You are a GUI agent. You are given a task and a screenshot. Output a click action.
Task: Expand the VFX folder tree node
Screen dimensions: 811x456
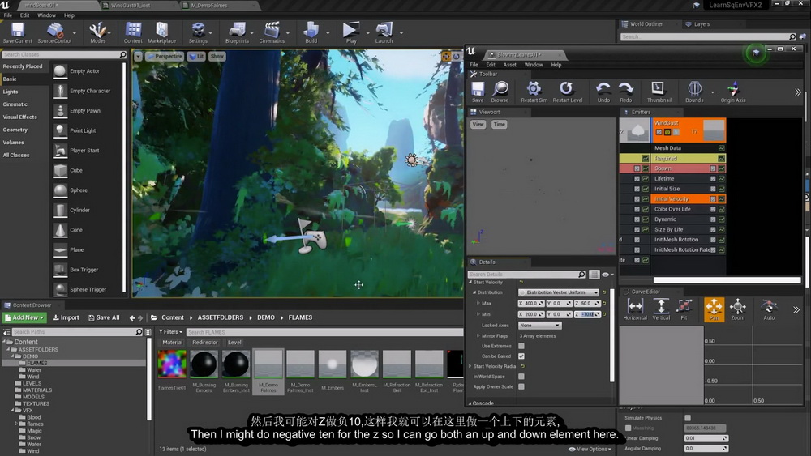[12, 411]
